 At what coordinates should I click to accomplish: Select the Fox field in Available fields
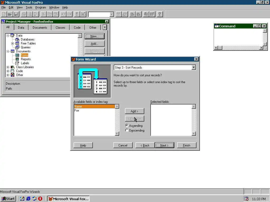point(94,110)
